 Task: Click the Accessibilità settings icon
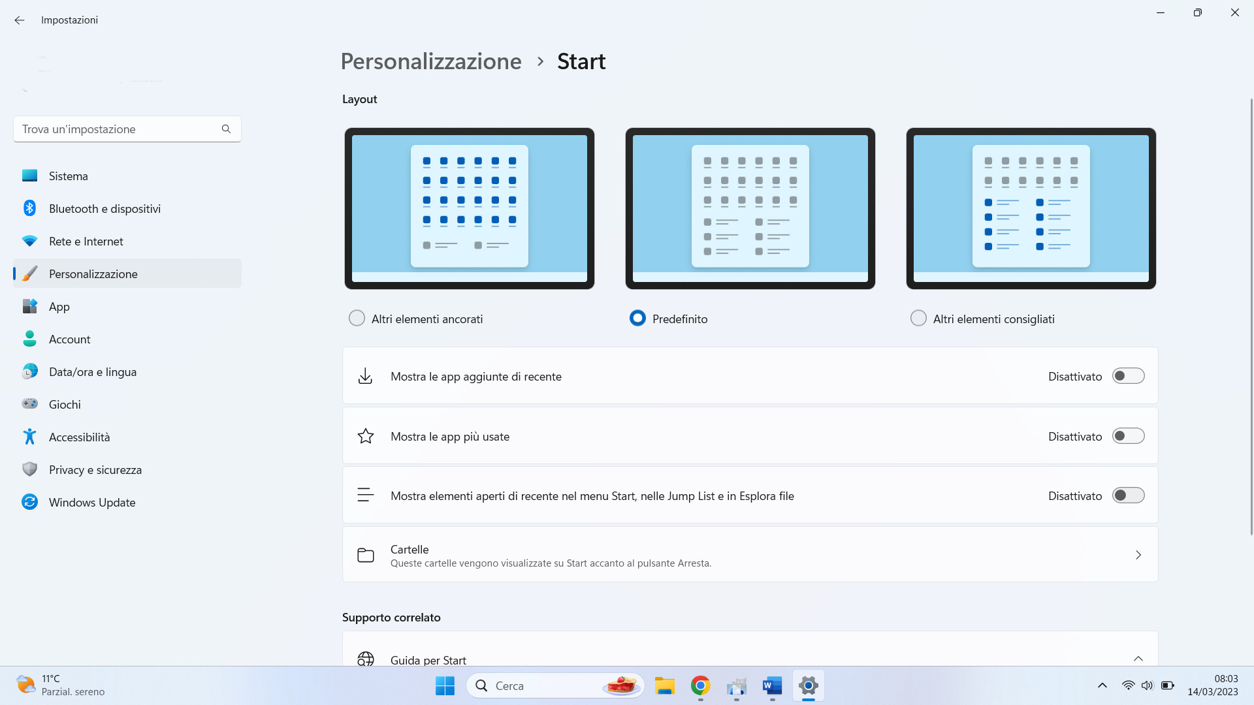[x=29, y=437]
